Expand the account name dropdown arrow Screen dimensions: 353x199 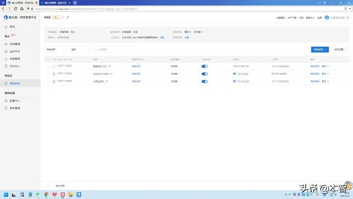(x=348, y=18)
